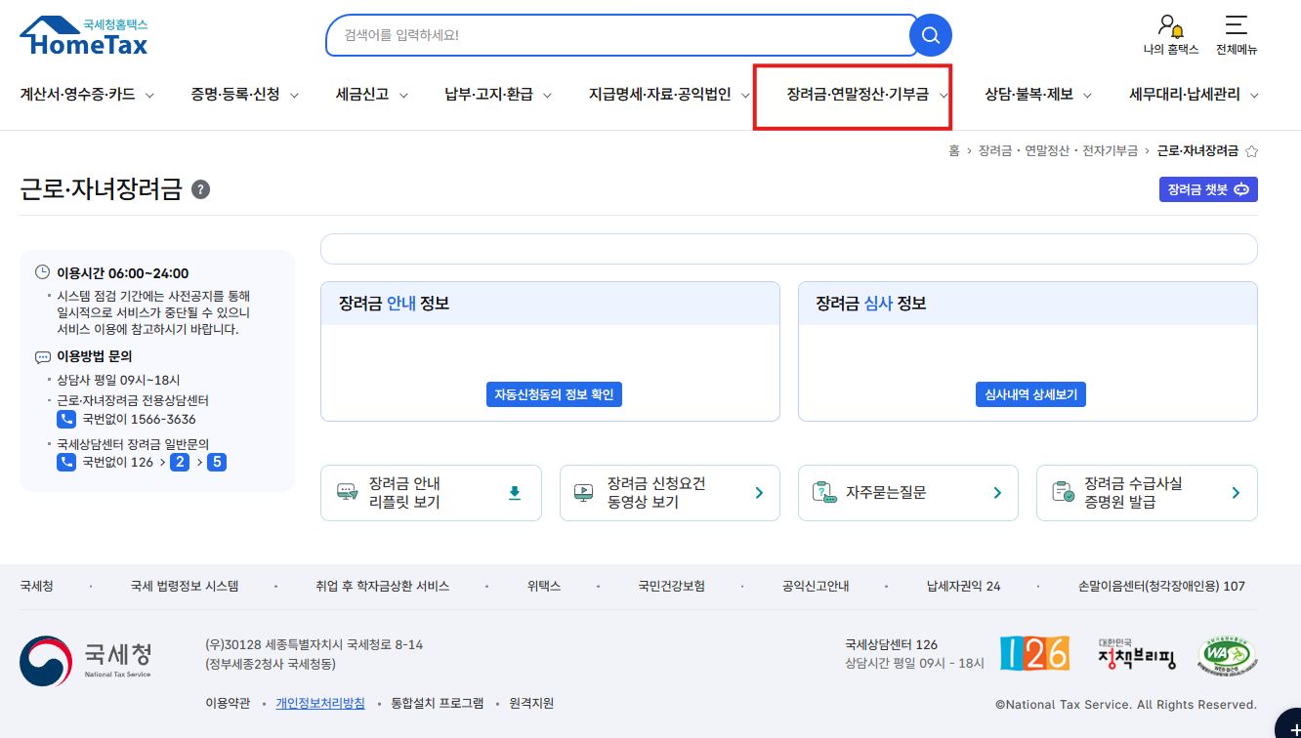Click the 126 call center logo in footer
Viewport: 1301px width, 738px height.
click(x=1033, y=654)
